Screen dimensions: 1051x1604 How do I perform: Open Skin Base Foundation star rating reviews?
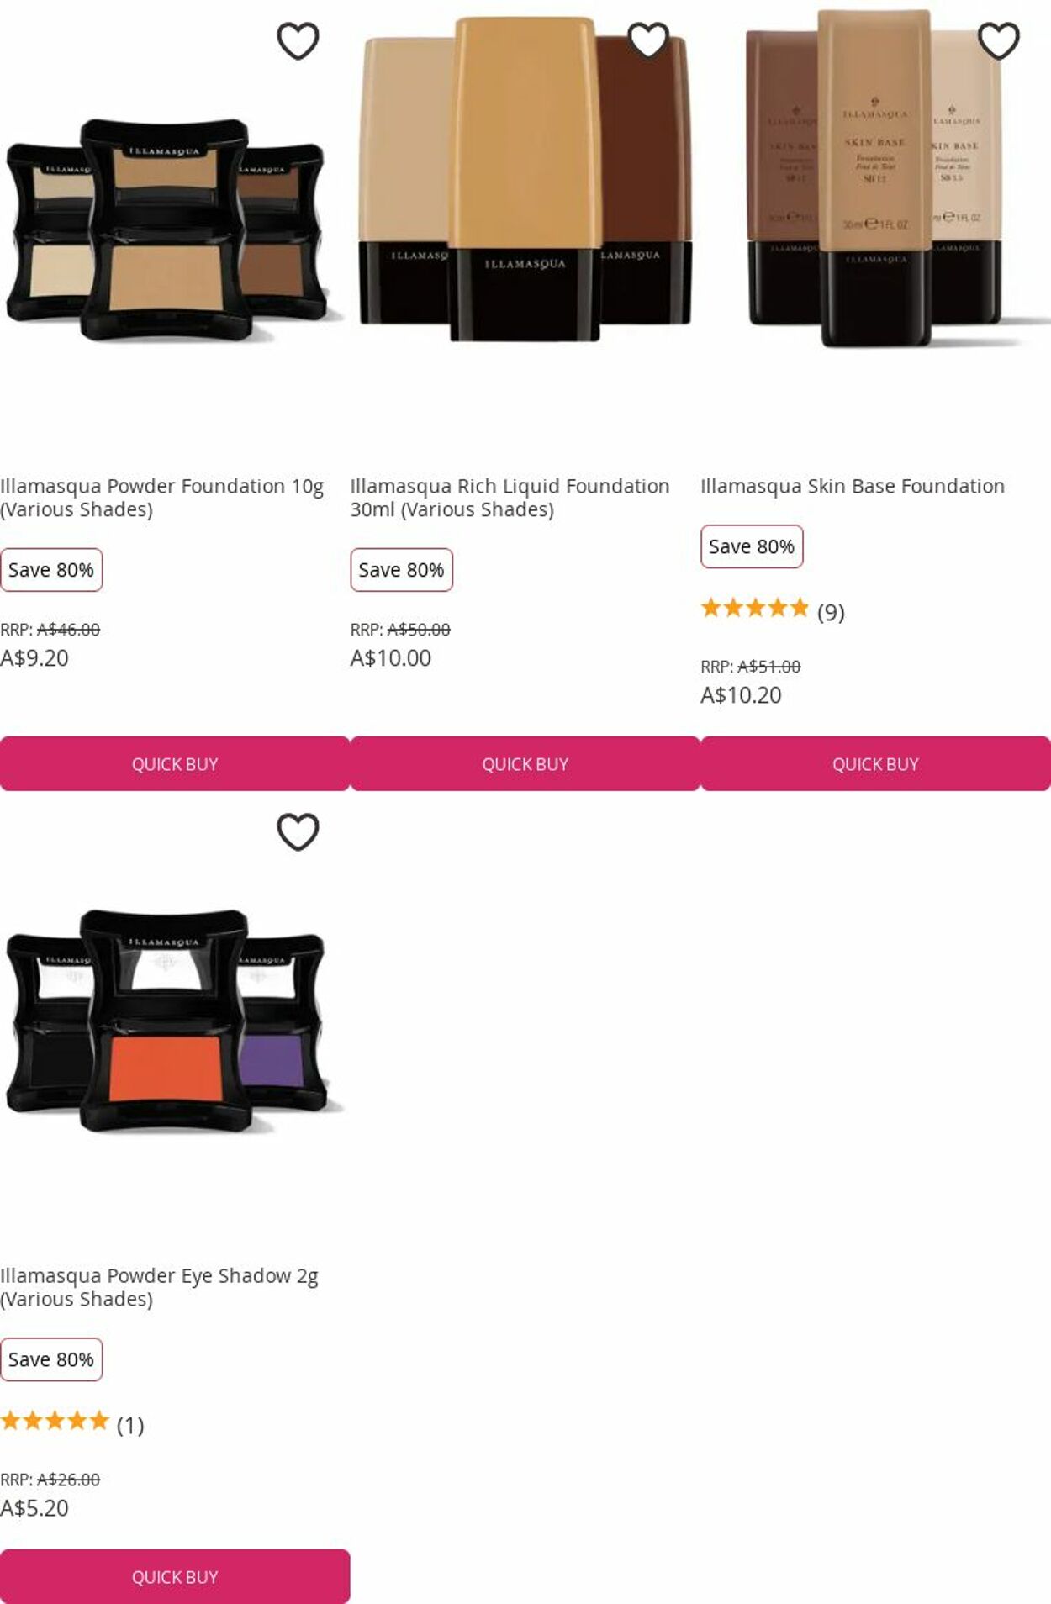[773, 609]
